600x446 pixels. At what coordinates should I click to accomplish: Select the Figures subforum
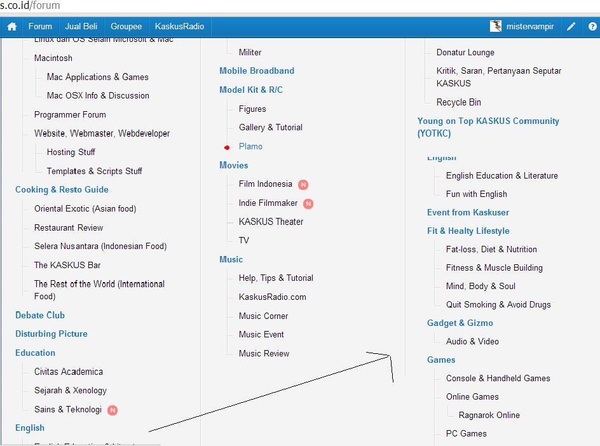coord(252,109)
